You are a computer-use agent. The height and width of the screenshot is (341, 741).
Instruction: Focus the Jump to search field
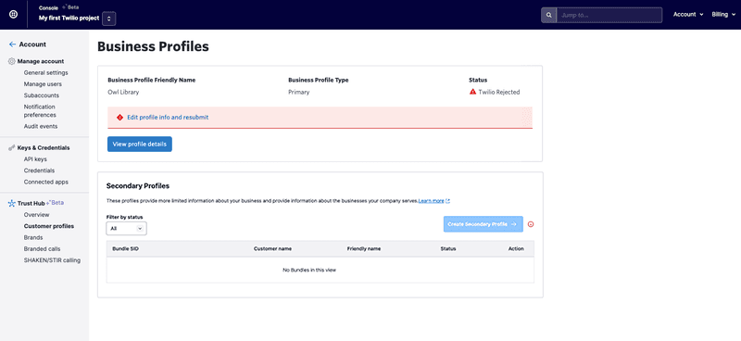pyautogui.click(x=609, y=15)
